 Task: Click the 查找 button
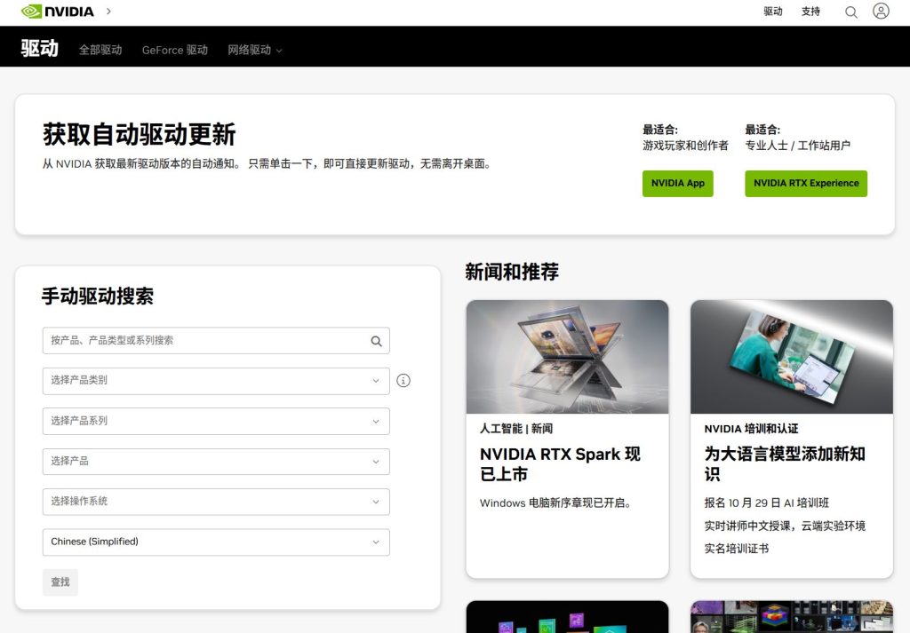point(60,582)
